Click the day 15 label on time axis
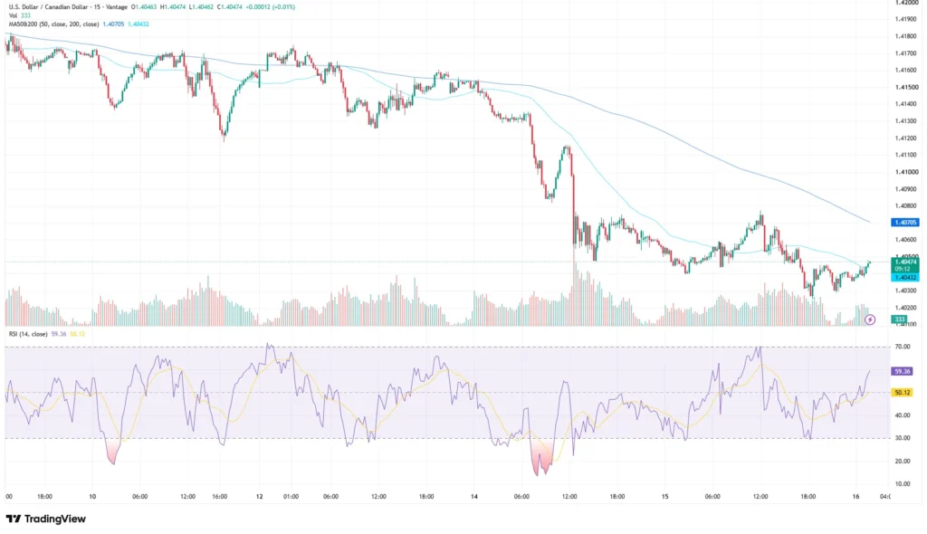This screenshot has height=534, width=927. click(x=665, y=497)
